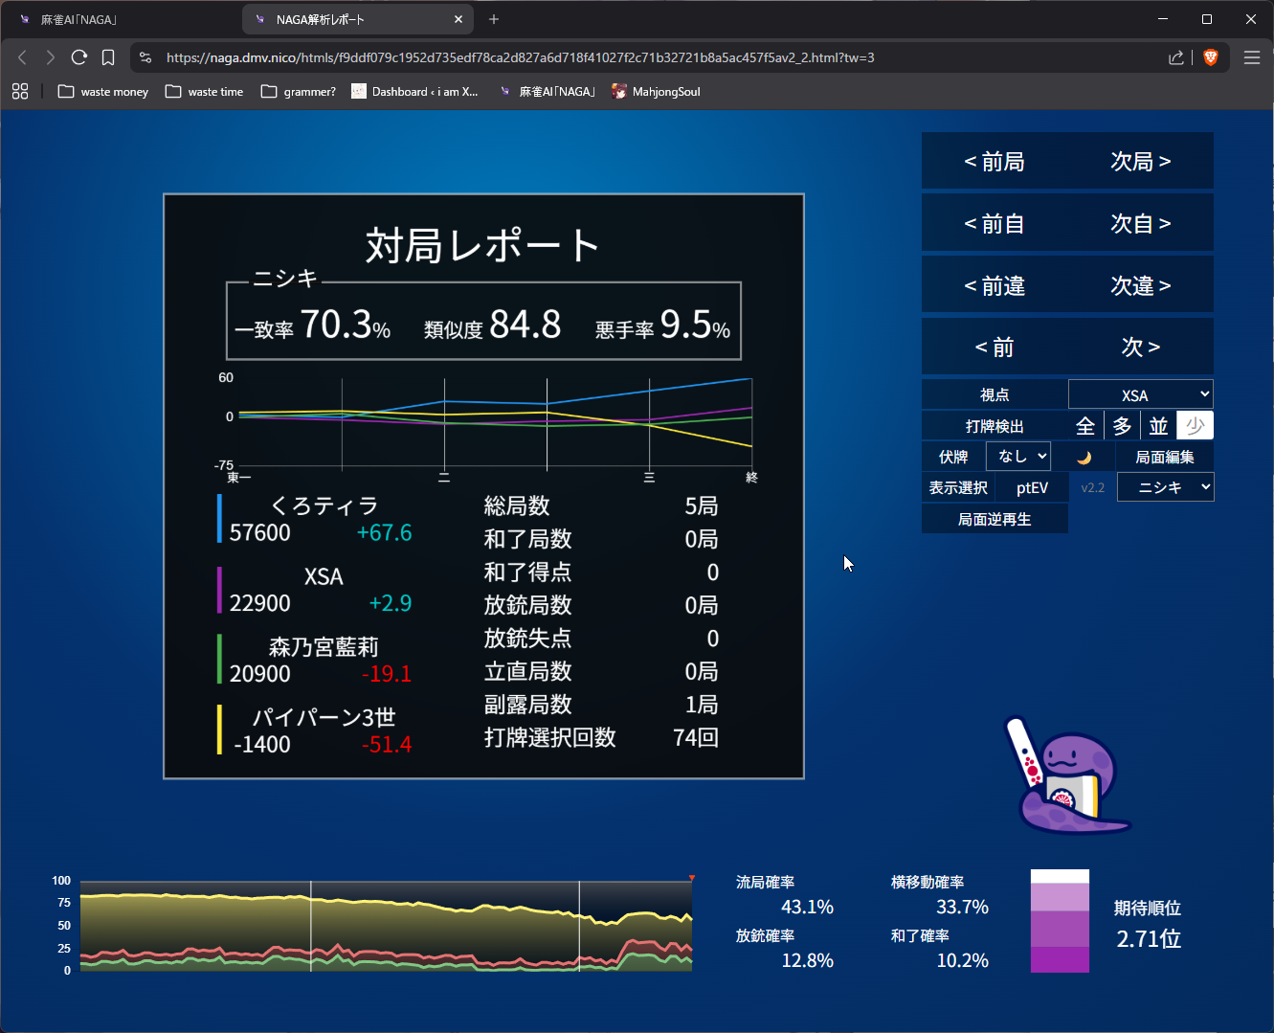
Task: Toggle the moon night mode icon
Action: click(1084, 458)
